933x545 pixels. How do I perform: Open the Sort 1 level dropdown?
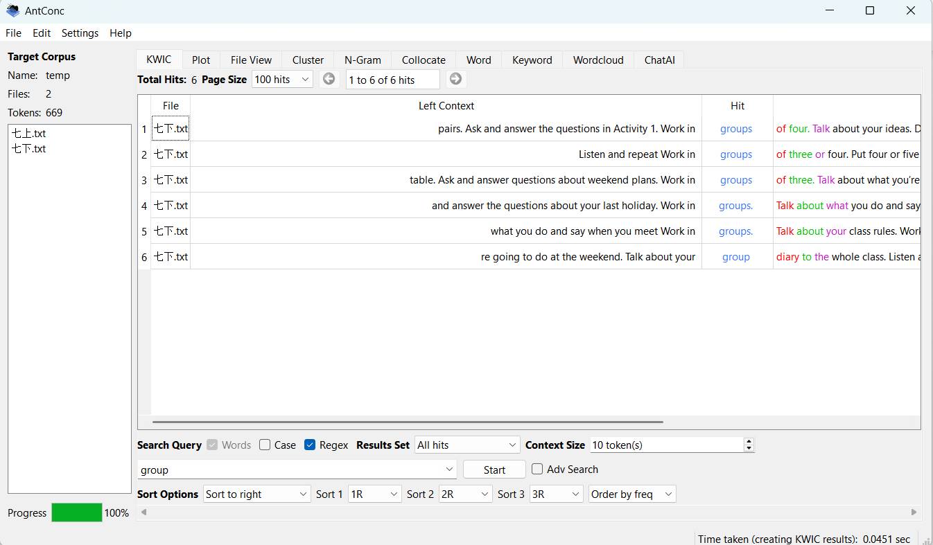coord(374,494)
